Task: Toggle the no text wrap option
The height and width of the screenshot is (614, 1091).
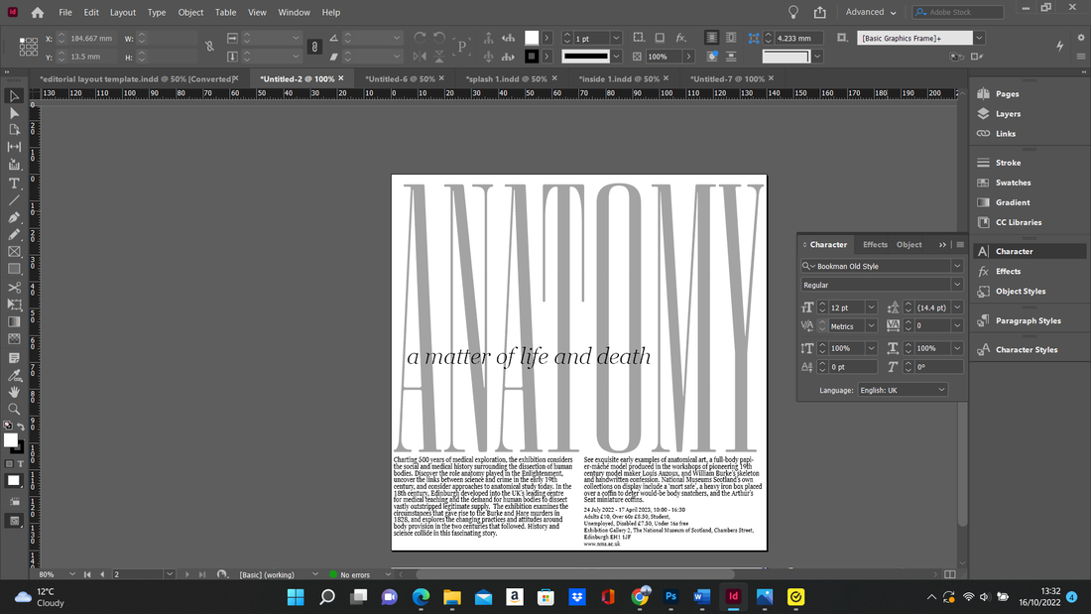Action: [x=711, y=39]
